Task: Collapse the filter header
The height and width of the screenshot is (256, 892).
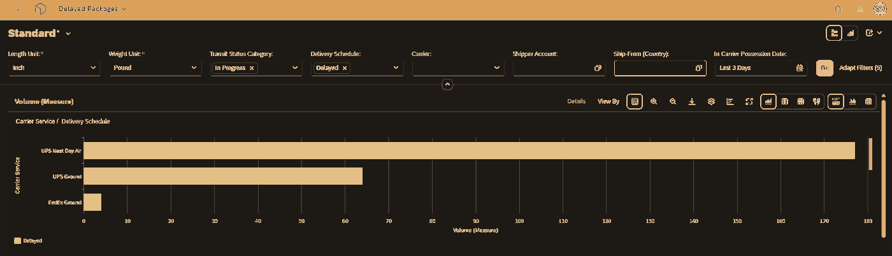Action: click(x=447, y=84)
